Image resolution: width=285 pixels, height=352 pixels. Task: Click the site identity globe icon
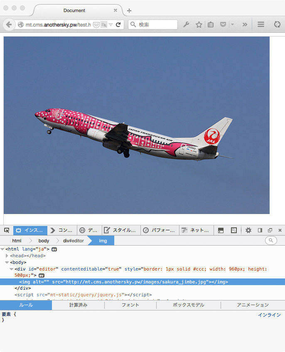pyautogui.click(x=21, y=25)
